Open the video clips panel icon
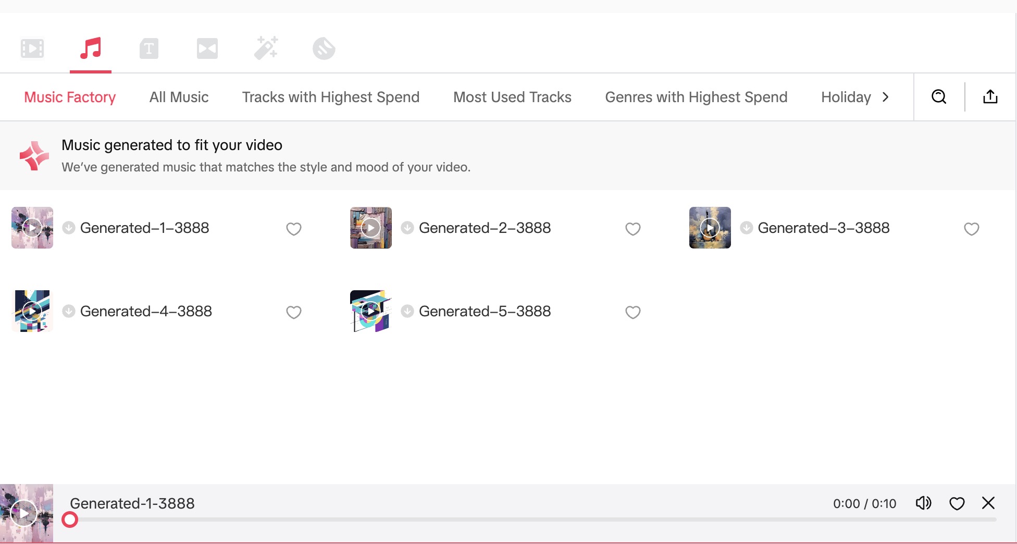The width and height of the screenshot is (1017, 544). coord(32,48)
